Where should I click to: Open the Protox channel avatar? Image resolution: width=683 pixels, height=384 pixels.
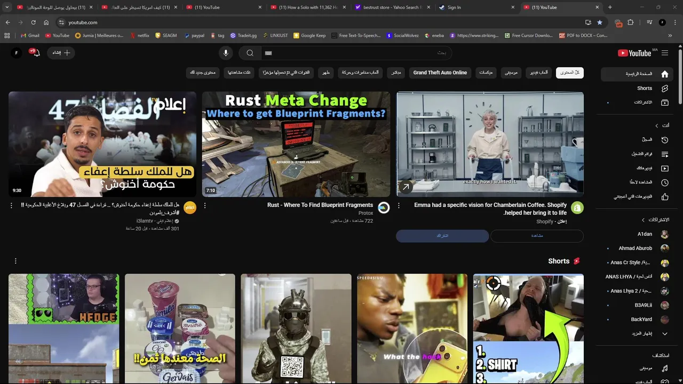pos(384,207)
